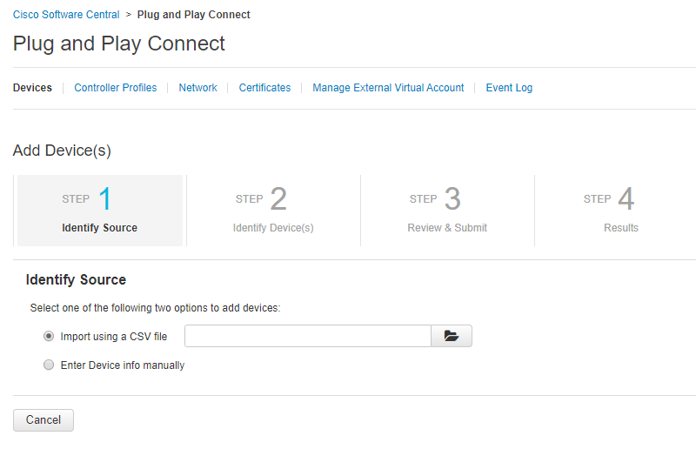Click the Plug and Play Connect breadcrumb
Image resolution: width=696 pixels, height=449 pixels.
[x=193, y=15]
